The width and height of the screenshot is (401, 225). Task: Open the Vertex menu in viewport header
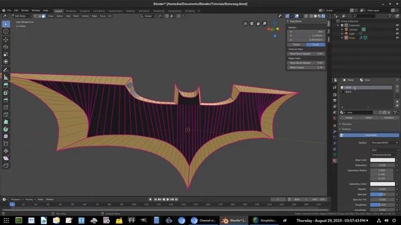(85, 16)
